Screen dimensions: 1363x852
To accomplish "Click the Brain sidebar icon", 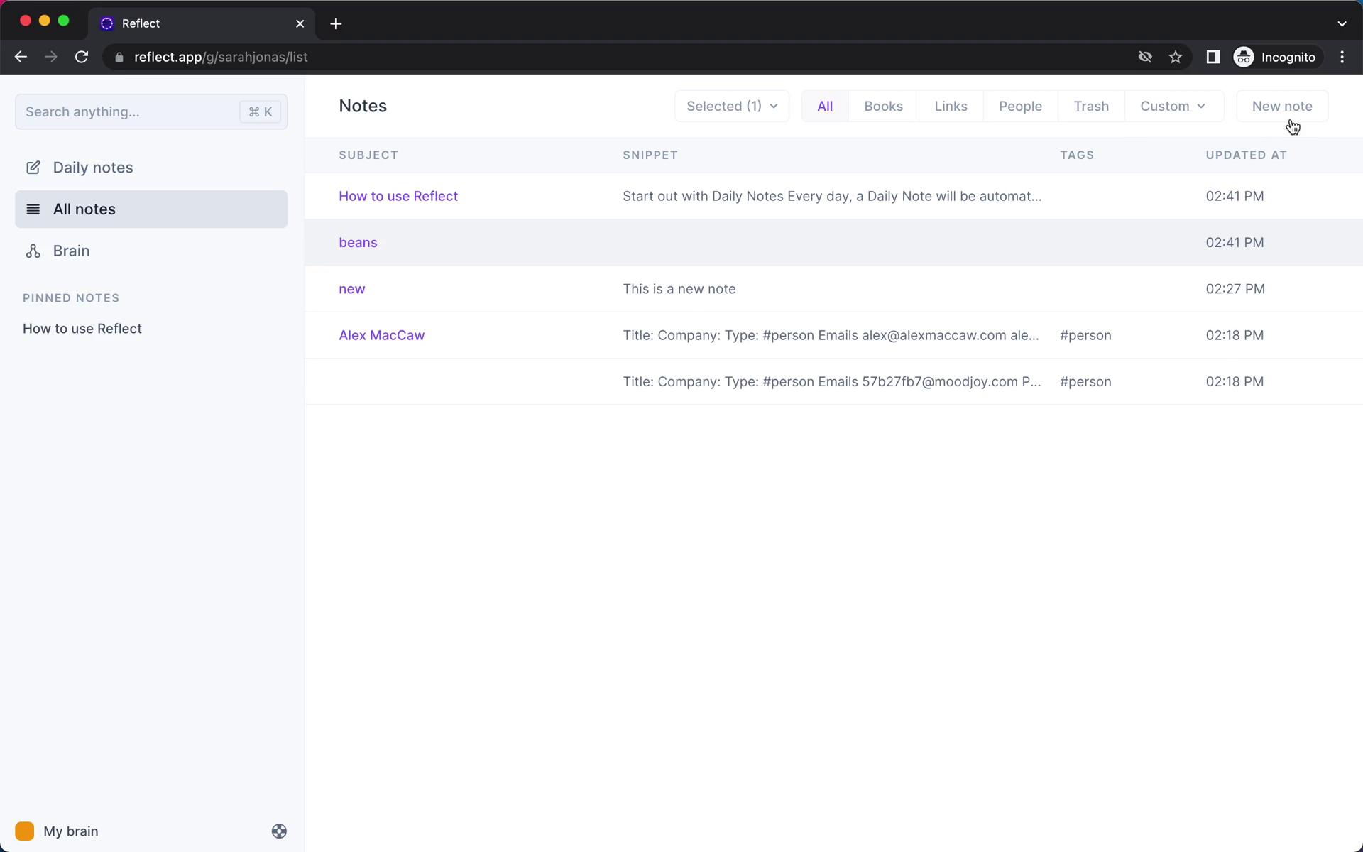I will pos(34,251).
